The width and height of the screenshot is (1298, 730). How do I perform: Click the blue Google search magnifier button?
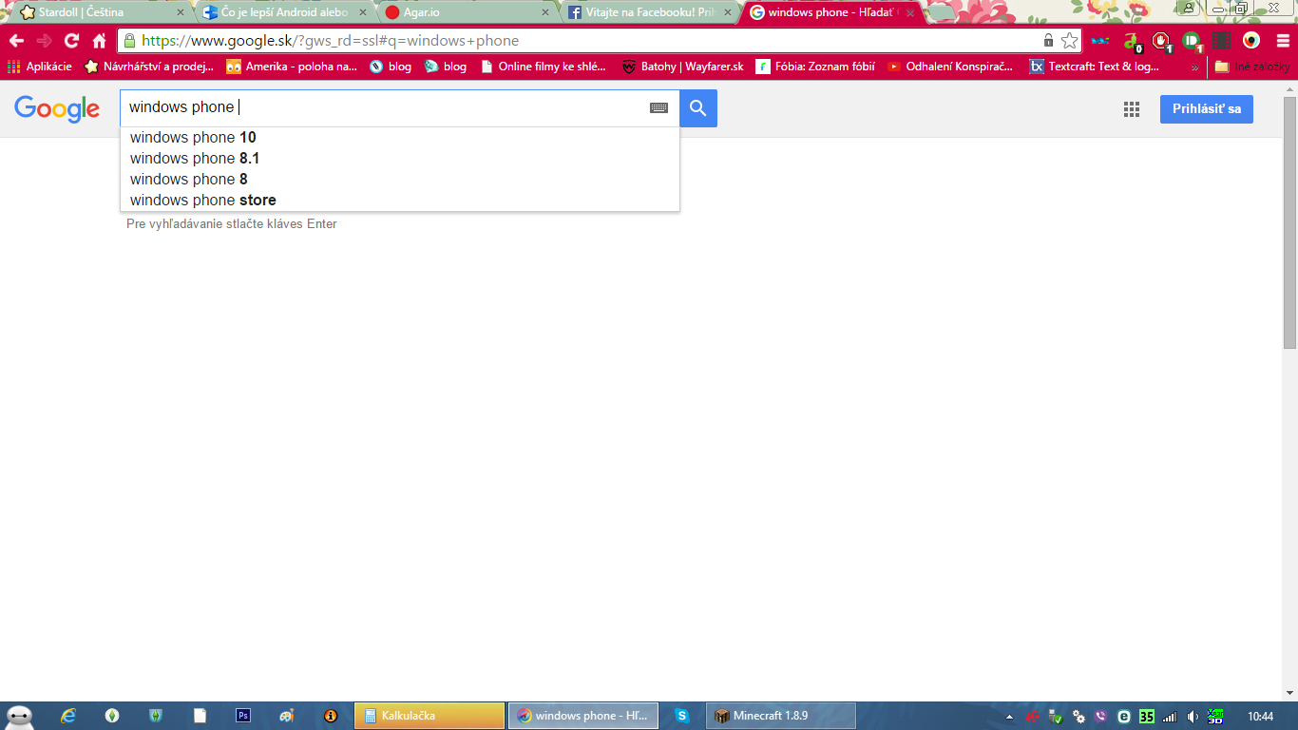698,108
